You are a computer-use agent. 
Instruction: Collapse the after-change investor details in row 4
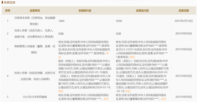[128, 91]
